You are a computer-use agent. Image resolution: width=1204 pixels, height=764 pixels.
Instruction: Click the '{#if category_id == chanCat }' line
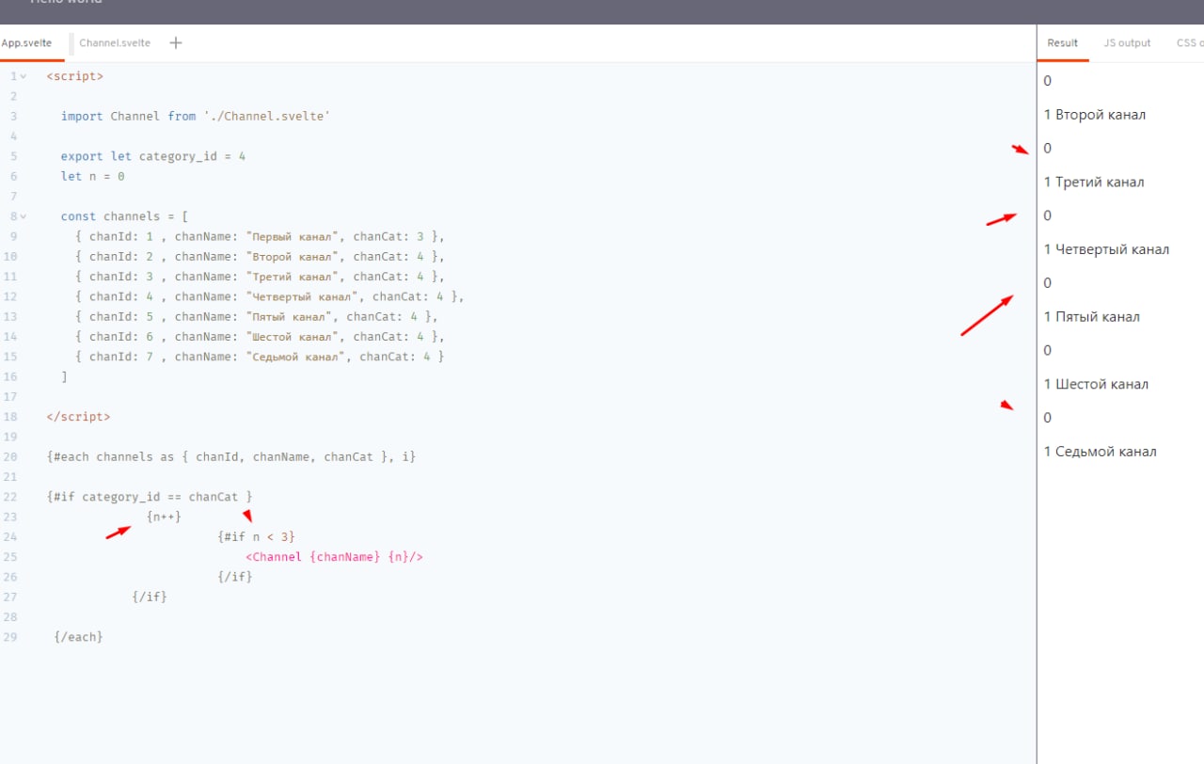tap(150, 496)
